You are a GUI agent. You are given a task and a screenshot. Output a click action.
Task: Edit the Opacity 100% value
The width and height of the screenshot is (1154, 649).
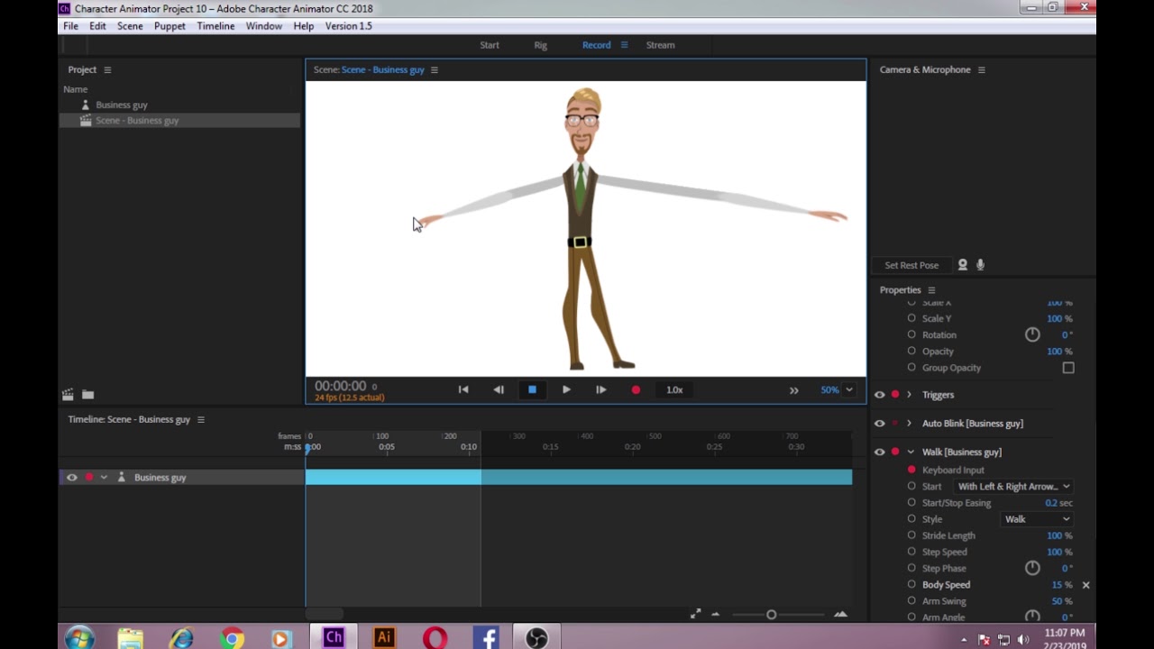(x=1059, y=352)
